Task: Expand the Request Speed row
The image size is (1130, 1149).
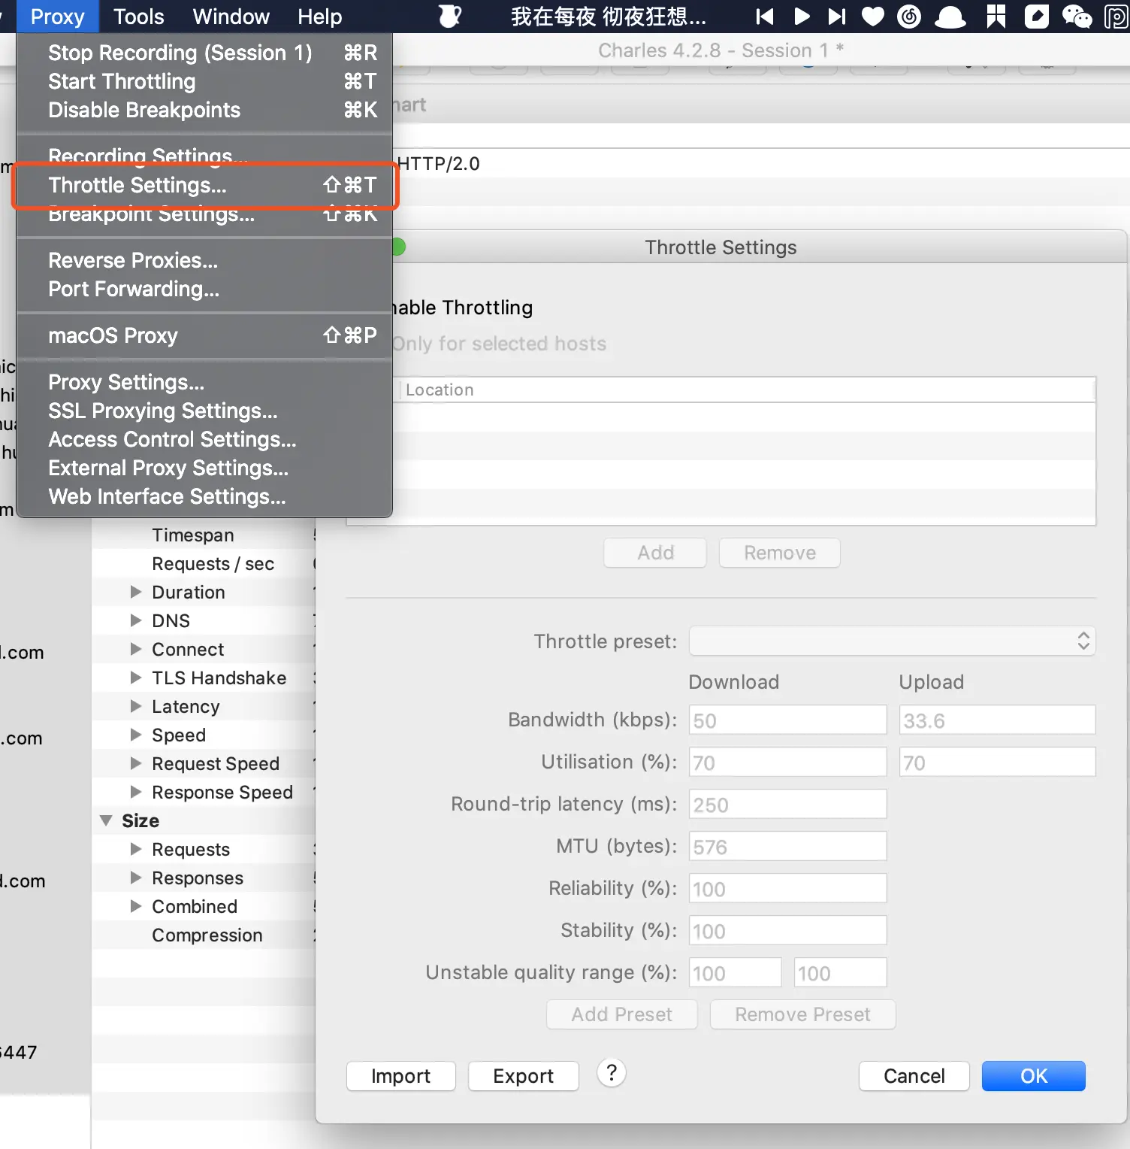Action: [x=136, y=763]
